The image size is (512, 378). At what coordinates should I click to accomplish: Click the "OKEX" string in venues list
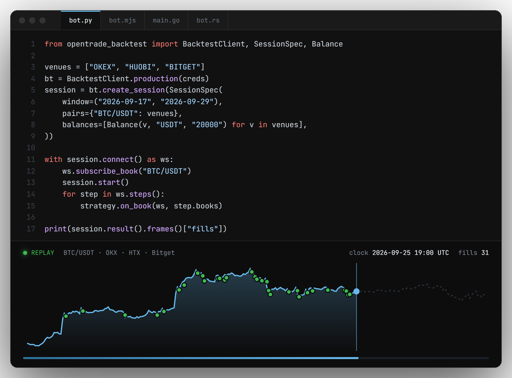pos(102,67)
